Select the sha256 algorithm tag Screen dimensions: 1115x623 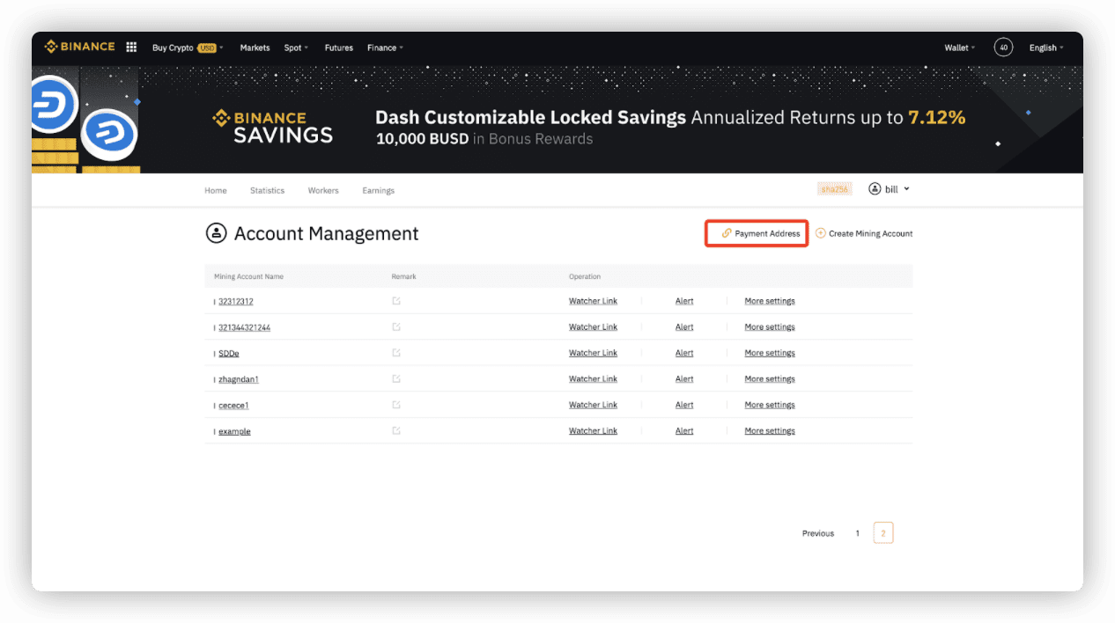tap(833, 189)
